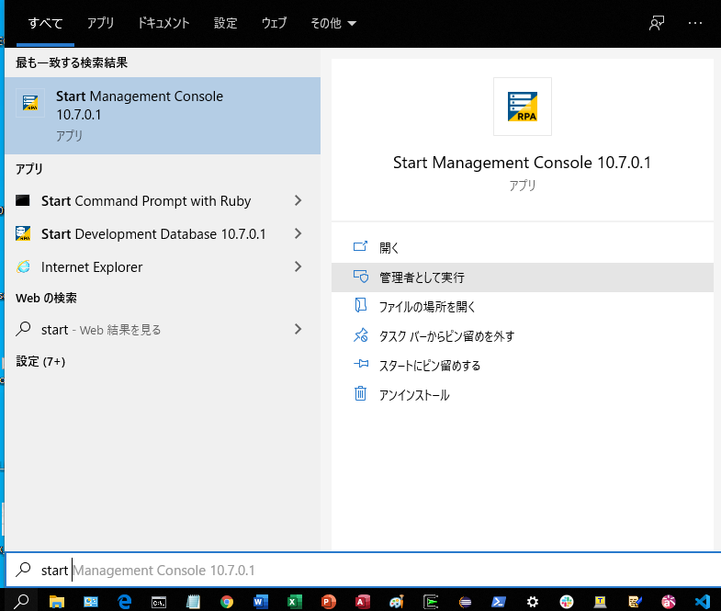Open green terminal-style taskbar icon
The height and width of the screenshot is (611, 721).
(431, 601)
